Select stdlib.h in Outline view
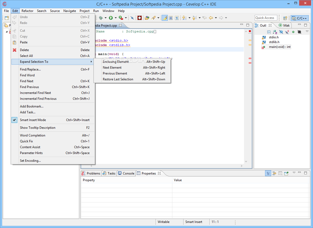 pyautogui.click(x=274, y=42)
